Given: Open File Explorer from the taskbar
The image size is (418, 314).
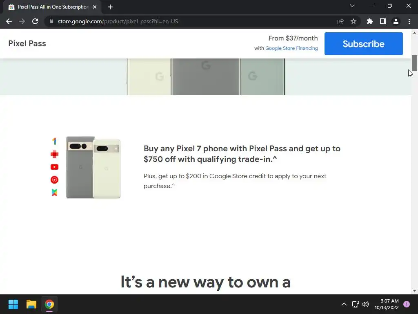Looking at the screenshot, I should coord(31,304).
